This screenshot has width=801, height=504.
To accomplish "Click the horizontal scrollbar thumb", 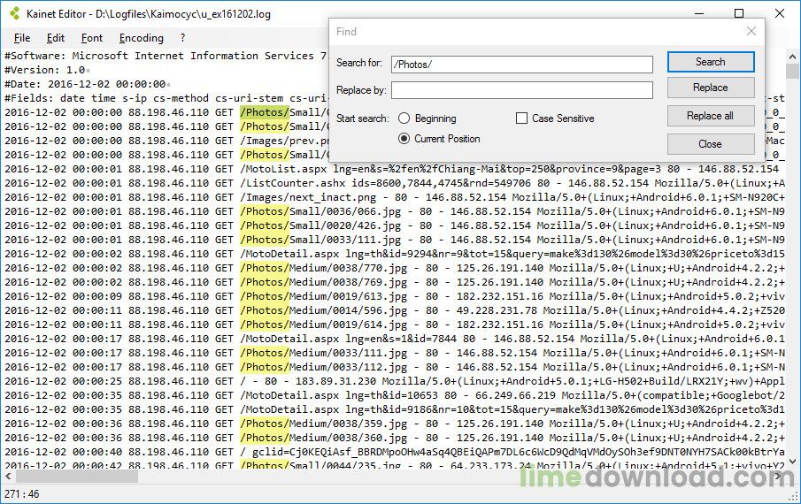I will tap(77, 477).
